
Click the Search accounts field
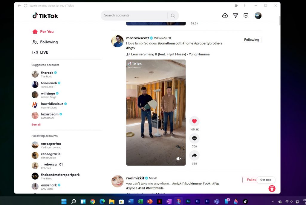[x=135, y=15]
